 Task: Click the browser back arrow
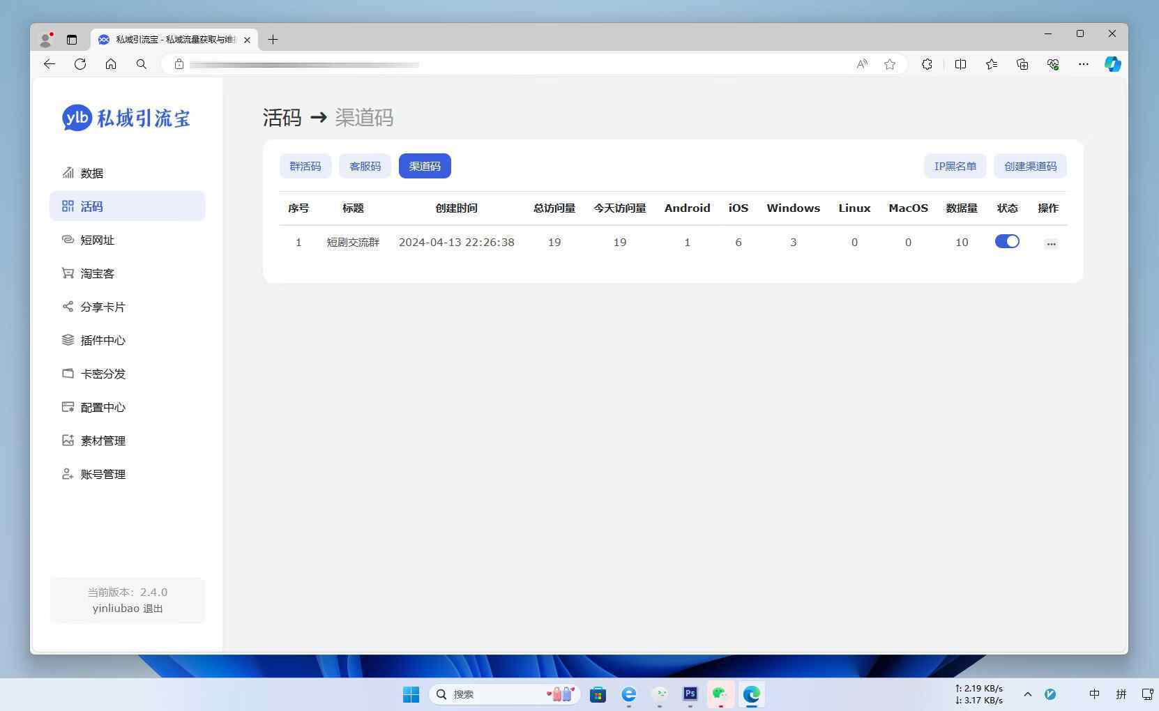click(49, 64)
